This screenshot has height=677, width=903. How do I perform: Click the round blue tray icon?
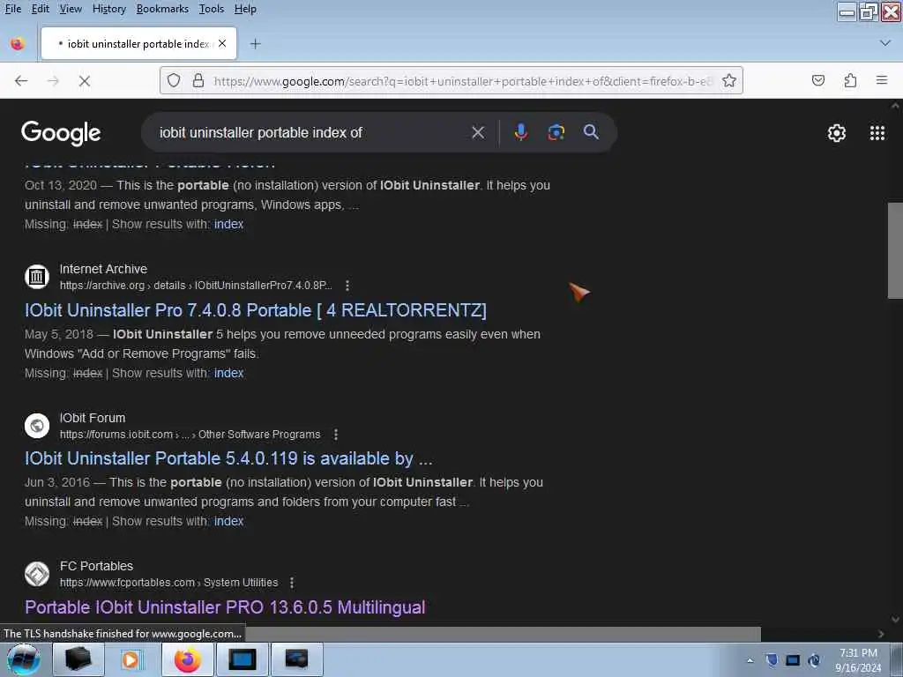tap(814, 660)
